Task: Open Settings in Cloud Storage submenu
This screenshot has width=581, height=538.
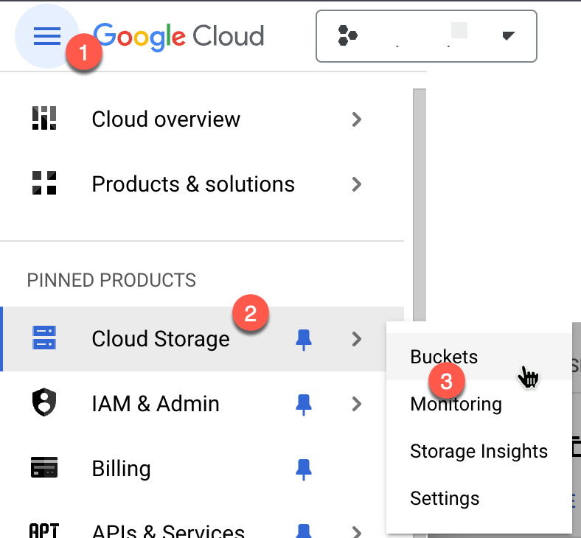Action: point(445,498)
